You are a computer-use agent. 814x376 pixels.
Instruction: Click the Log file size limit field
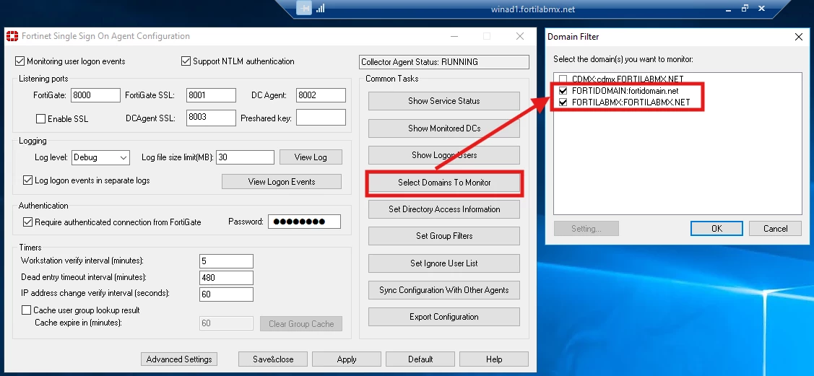[245, 157]
